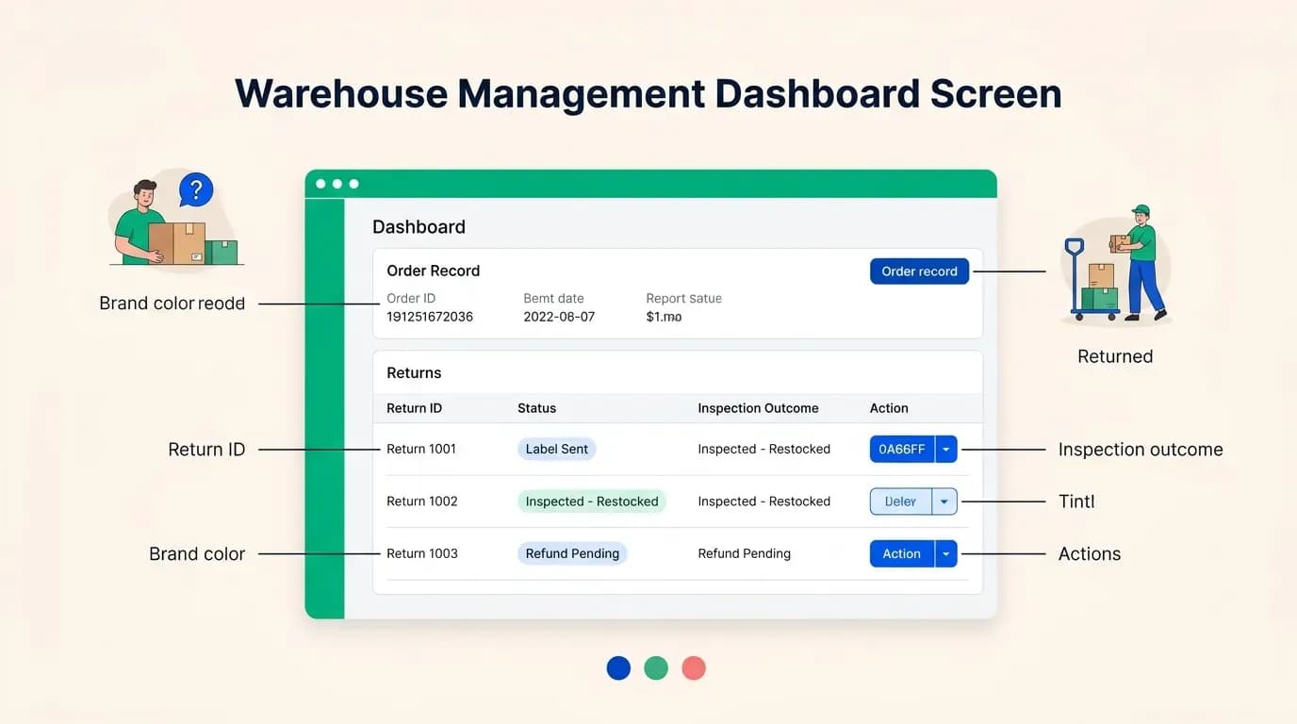The width and height of the screenshot is (1297, 724).
Task: Click the Action button in Return 1003 row
Action: click(x=902, y=554)
